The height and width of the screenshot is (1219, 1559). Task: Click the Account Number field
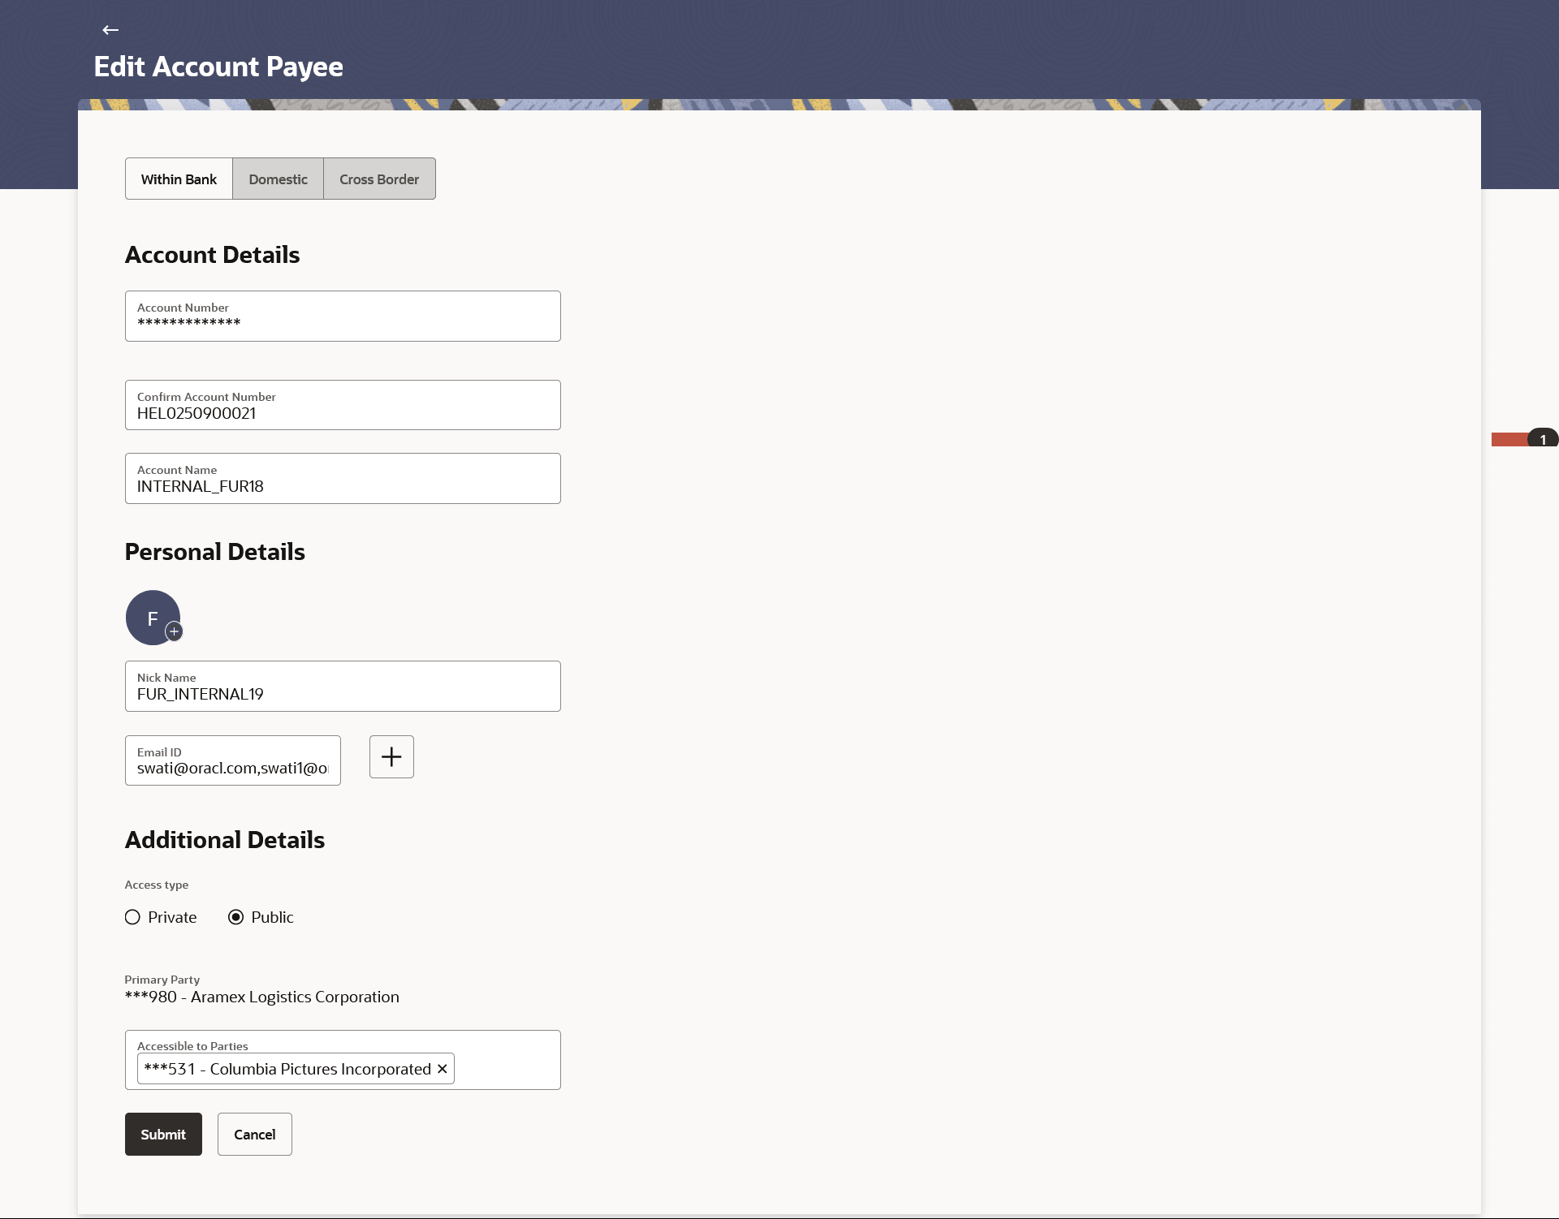[342, 317]
